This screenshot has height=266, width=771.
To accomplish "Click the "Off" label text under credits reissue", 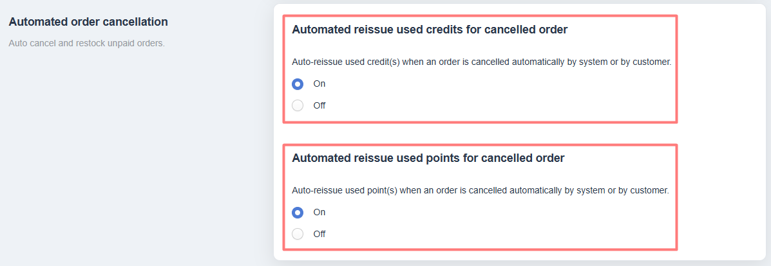I will pyautogui.click(x=319, y=105).
